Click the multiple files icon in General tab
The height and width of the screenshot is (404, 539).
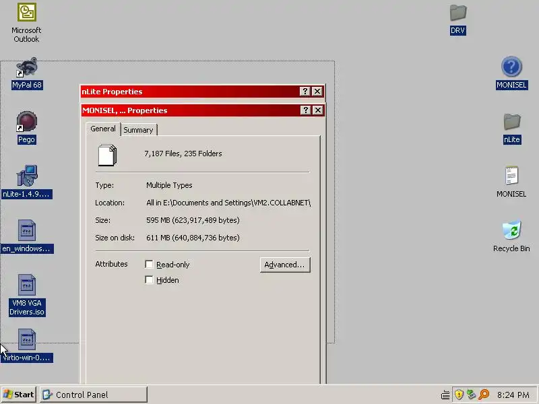coord(108,155)
